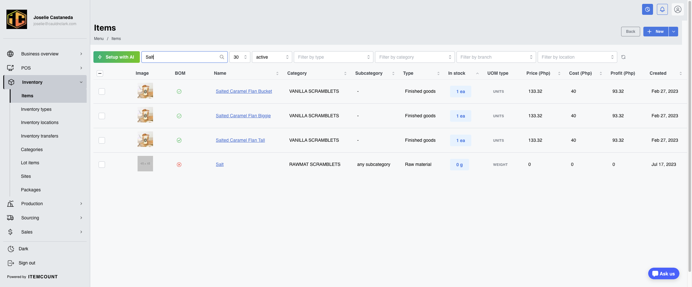Open Inventory locations menu item
Screen dimensions: 692x287
(x=40, y=122)
